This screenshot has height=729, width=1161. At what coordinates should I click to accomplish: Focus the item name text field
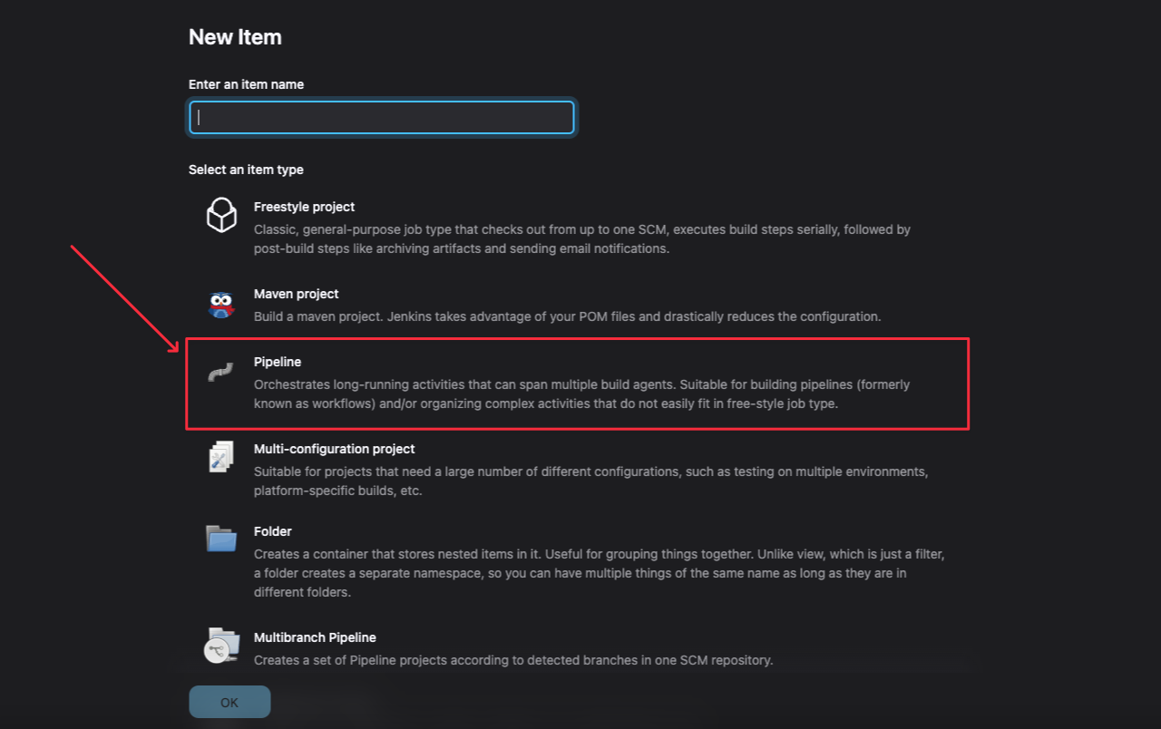[382, 118]
